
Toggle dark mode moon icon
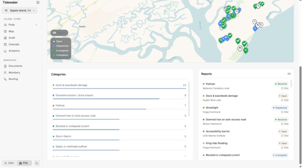tap(37, 163)
